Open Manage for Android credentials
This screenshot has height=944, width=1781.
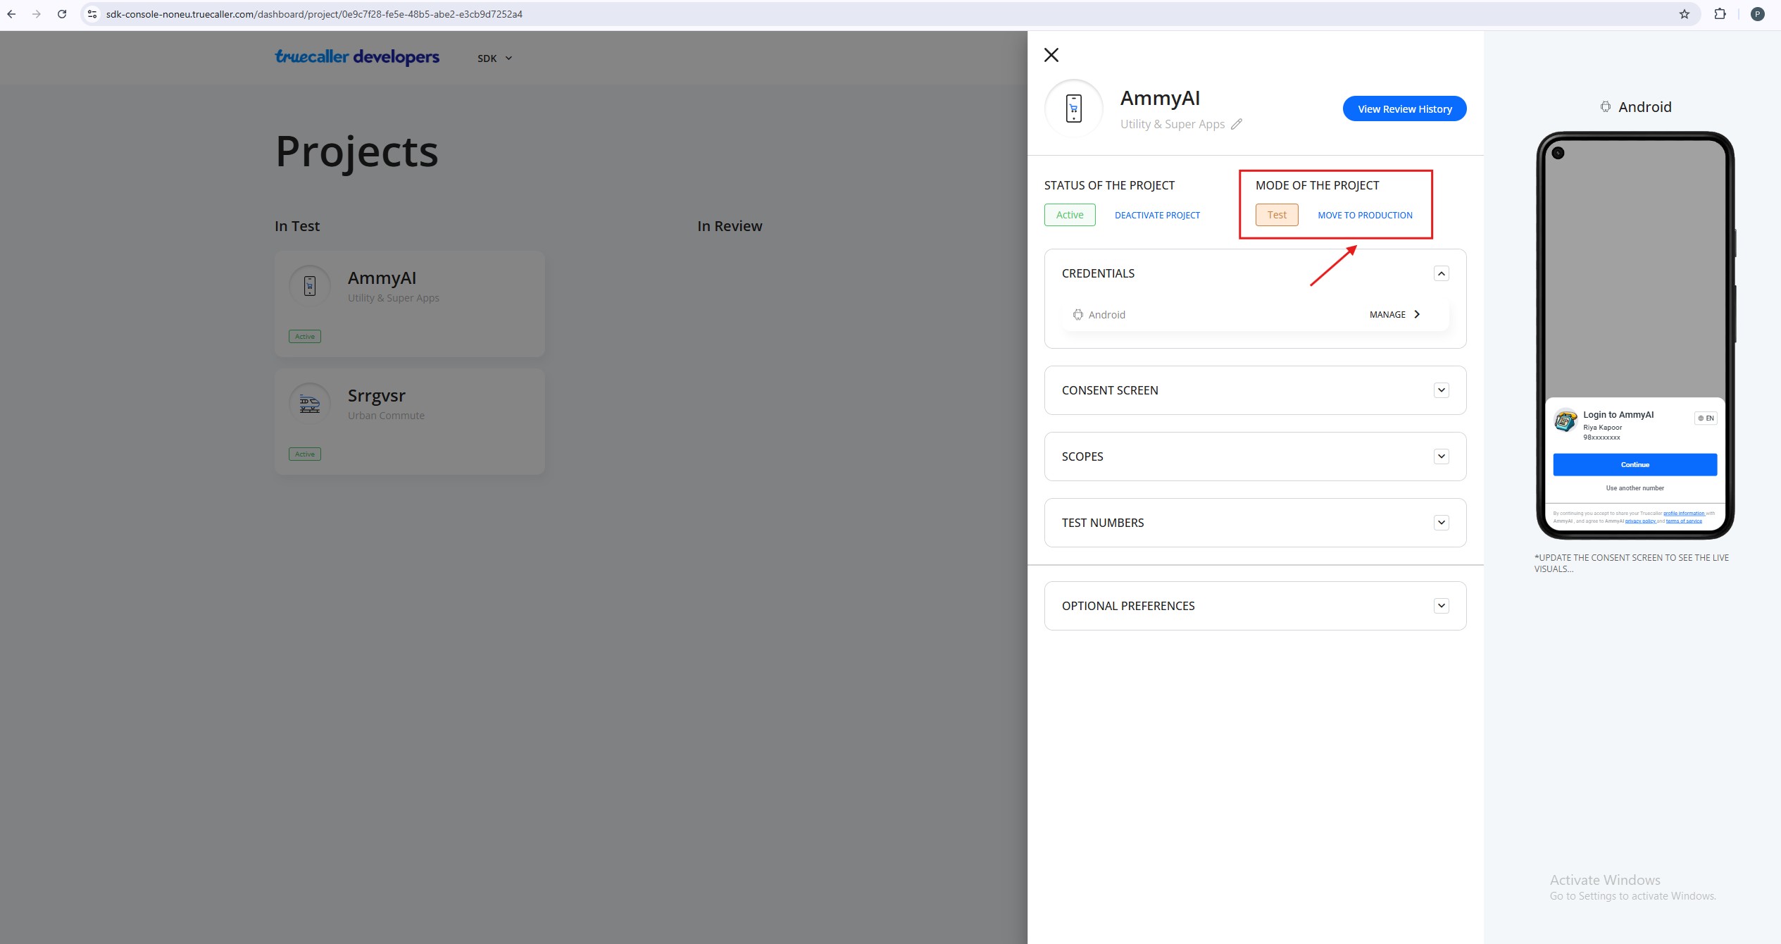(1394, 315)
